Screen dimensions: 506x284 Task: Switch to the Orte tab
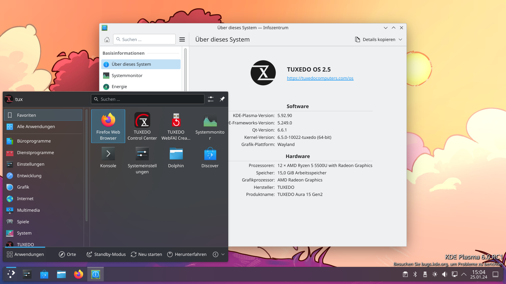tap(67, 254)
